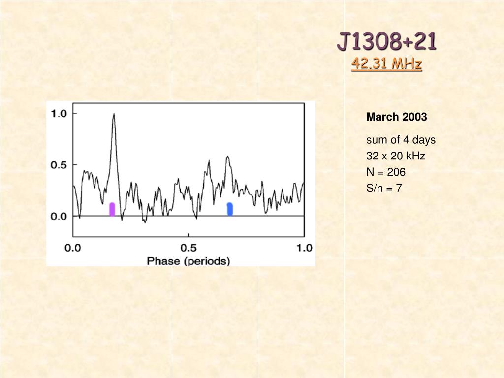Image resolution: width=504 pixels, height=378 pixels.
Task: Open the underlined 42.31 MHz link
Action: (x=386, y=63)
